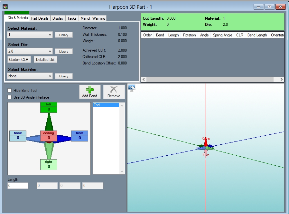Click the Bend column header
The image size is (289, 214).
click(x=160, y=35)
